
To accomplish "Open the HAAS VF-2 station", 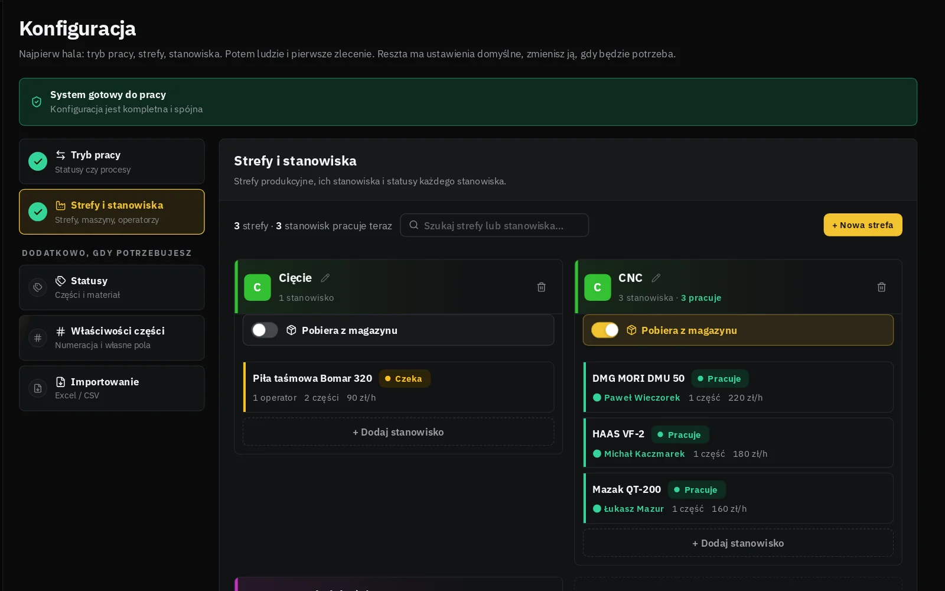I will [x=738, y=443].
